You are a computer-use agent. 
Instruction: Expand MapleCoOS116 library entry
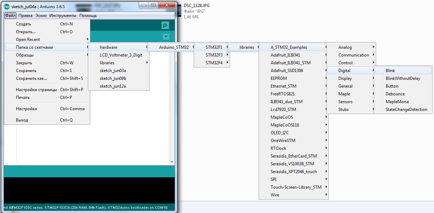(294, 125)
